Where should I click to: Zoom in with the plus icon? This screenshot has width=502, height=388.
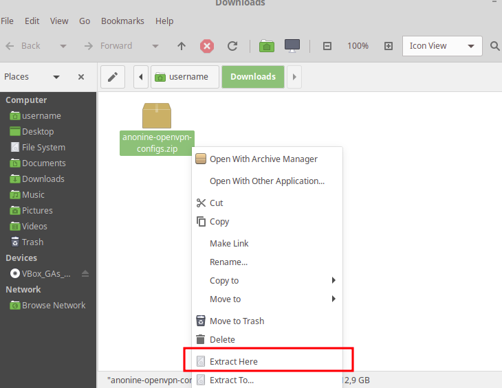click(x=389, y=46)
